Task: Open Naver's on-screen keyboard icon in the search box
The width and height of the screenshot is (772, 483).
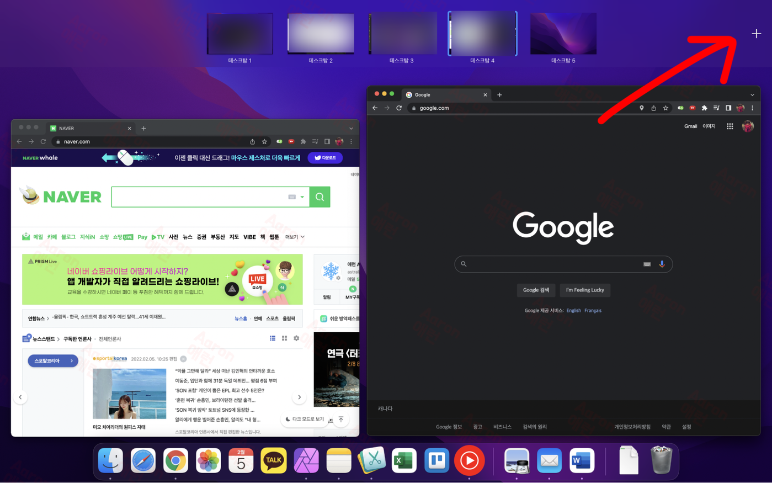Action: (x=292, y=197)
